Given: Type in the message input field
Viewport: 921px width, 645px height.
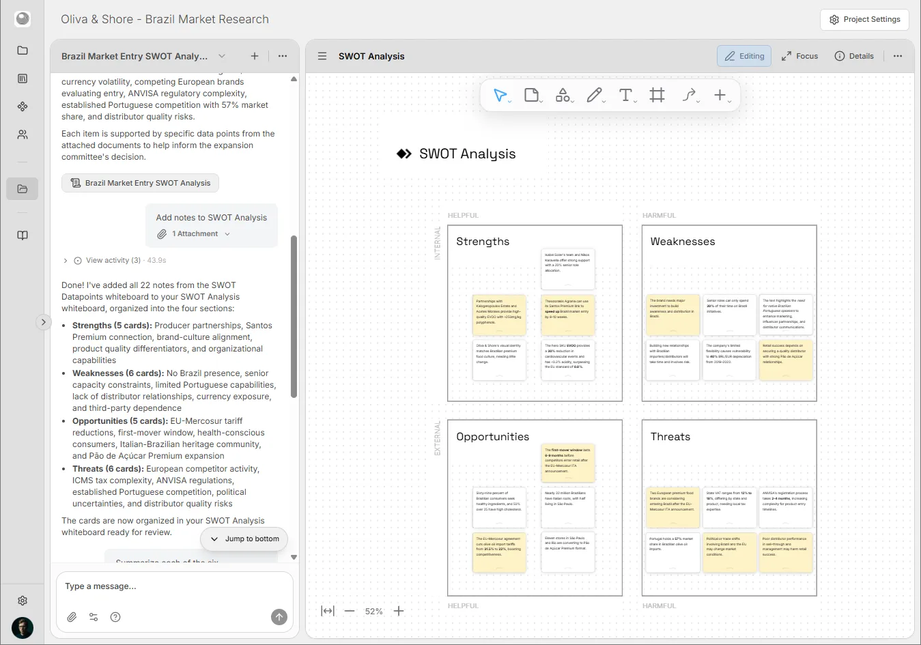Looking at the screenshot, I should pos(174,586).
